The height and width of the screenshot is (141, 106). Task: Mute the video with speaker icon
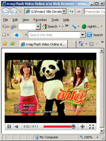[x=17, y=126]
